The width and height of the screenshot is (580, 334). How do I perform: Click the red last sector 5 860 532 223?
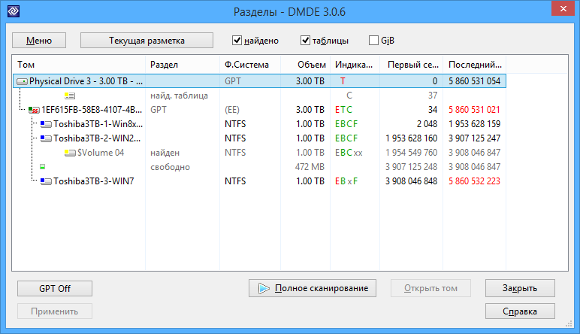tap(474, 181)
